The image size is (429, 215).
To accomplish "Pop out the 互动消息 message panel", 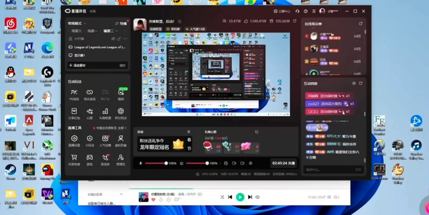I will (x=361, y=83).
